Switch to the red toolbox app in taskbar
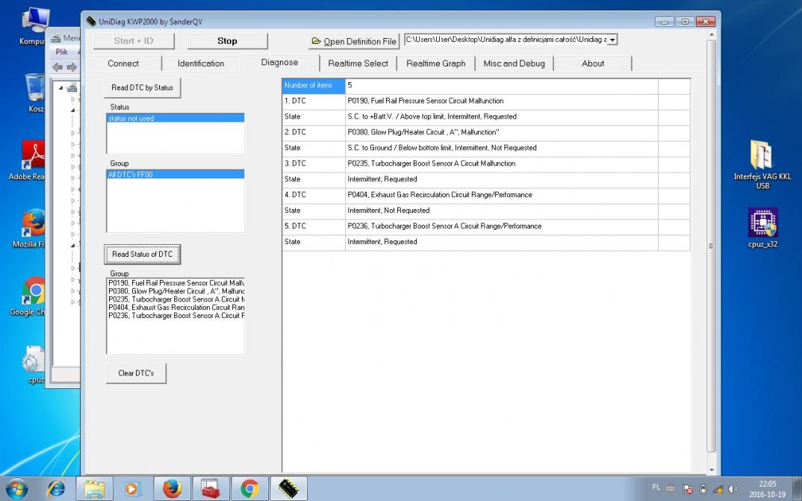 coord(211,489)
